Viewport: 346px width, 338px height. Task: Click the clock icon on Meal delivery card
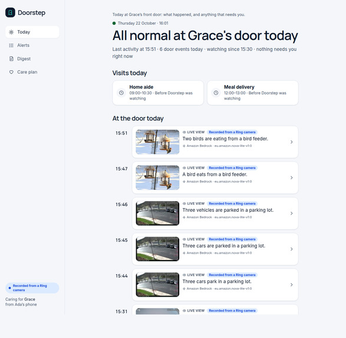[x=216, y=93]
